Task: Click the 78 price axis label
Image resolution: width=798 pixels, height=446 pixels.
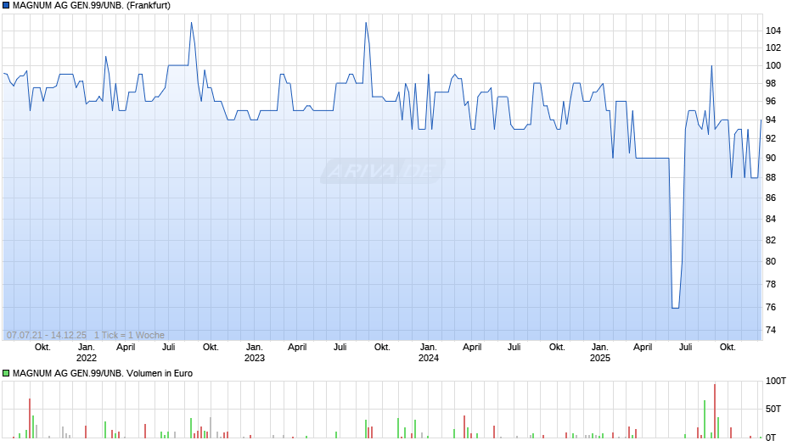Action: [x=771, y=284]
